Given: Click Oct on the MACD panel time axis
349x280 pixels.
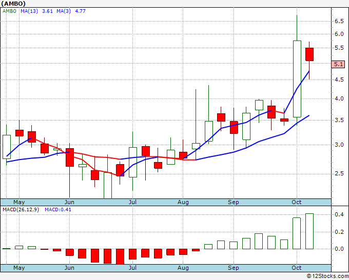Looking at the screenshot, I should coord(297,268).
